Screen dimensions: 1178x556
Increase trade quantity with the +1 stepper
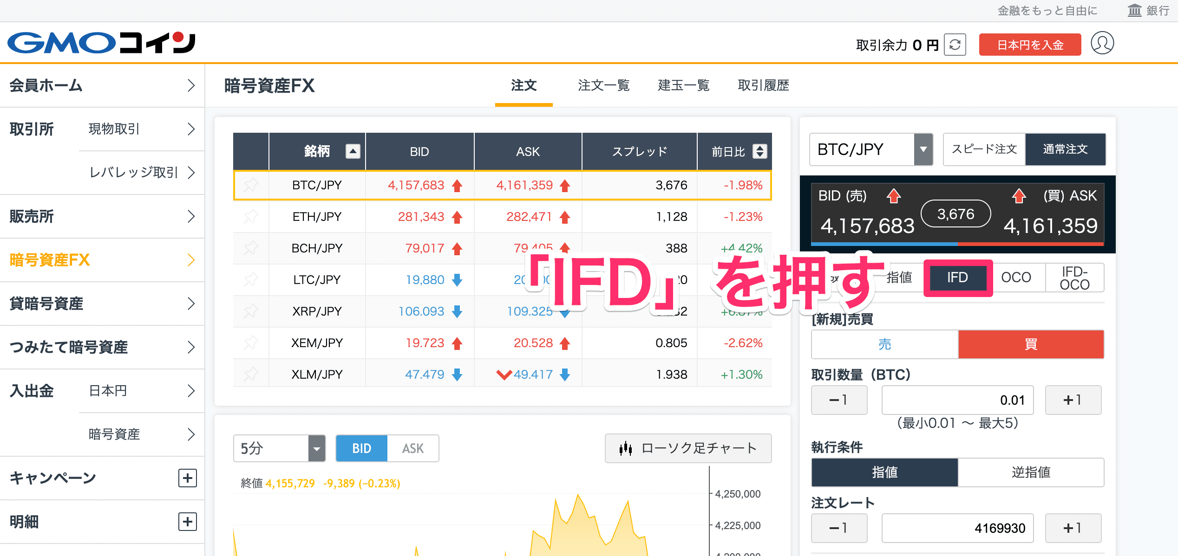pos(1073,400)
